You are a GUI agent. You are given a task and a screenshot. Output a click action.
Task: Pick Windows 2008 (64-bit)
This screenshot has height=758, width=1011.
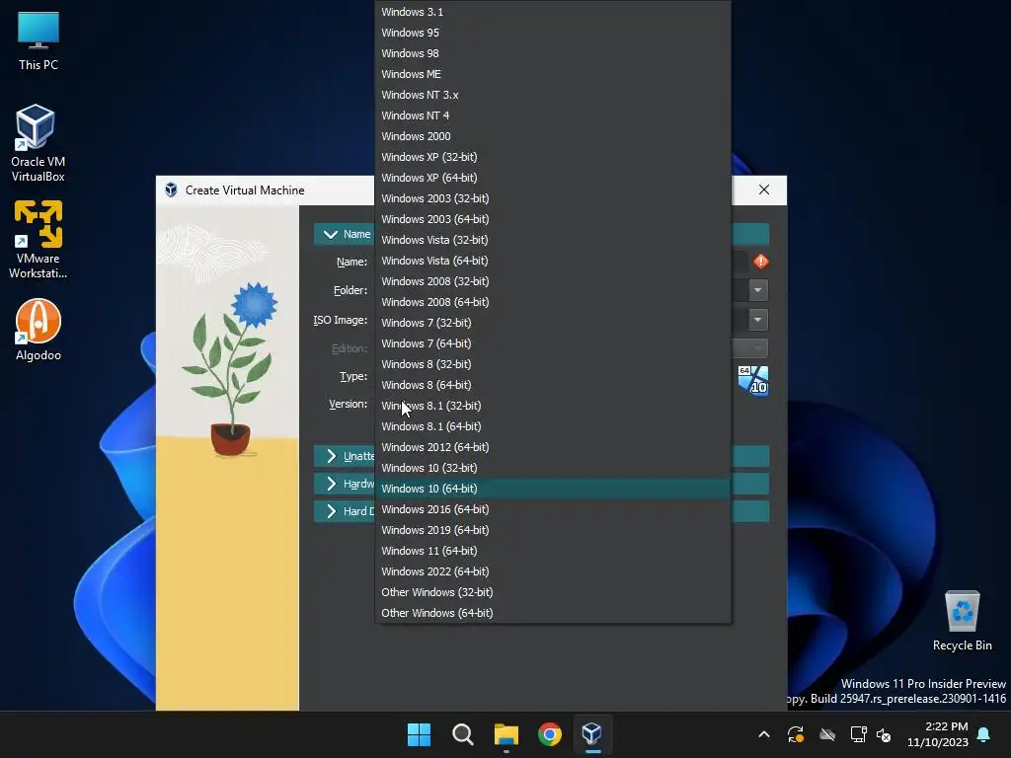point(553,302)
